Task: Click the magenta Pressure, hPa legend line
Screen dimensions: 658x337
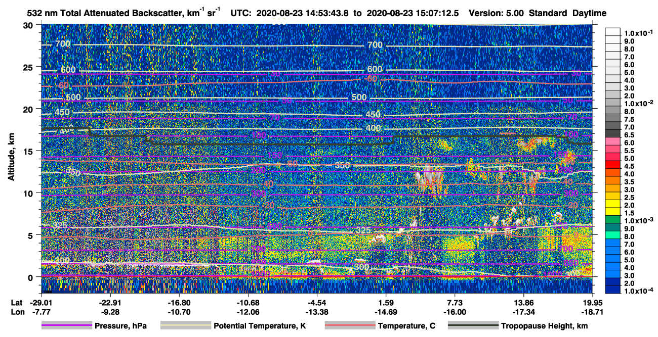Action: pos(66,326)
